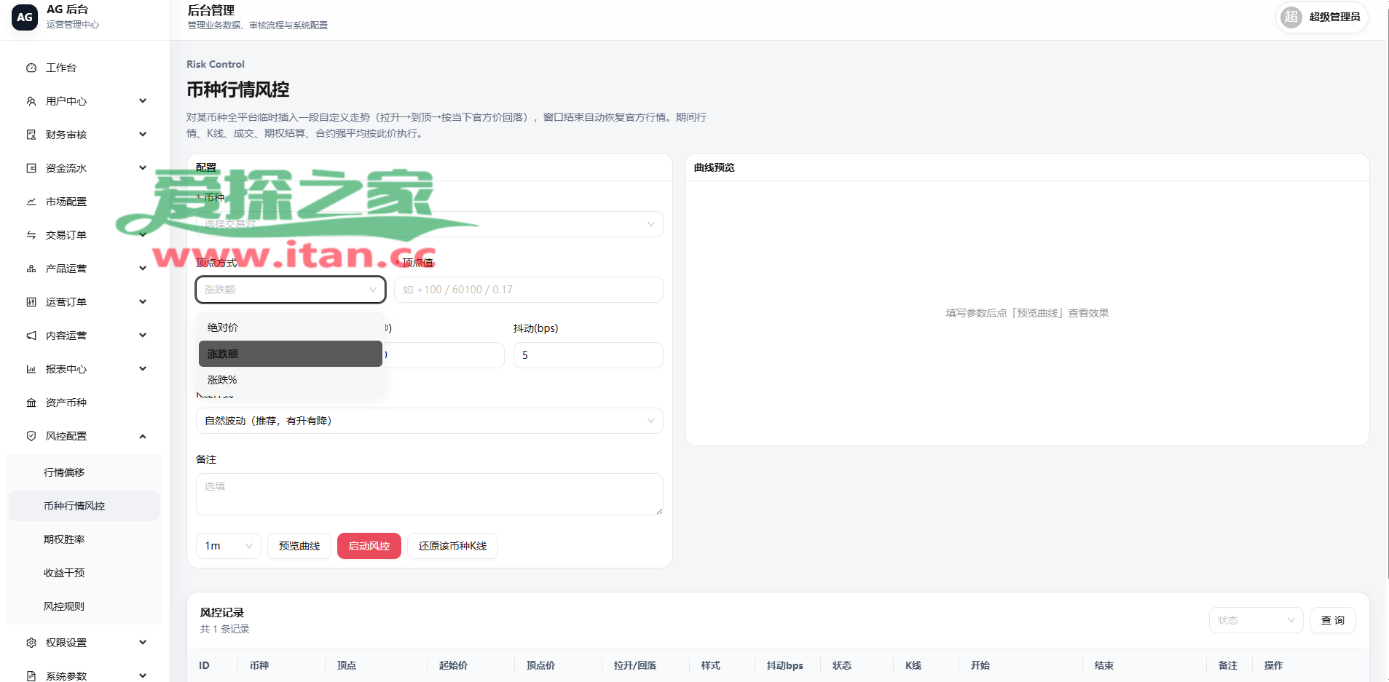1389x682 pixels.
Task: Choose the 绝对价 option
Action: coord(291,328)
